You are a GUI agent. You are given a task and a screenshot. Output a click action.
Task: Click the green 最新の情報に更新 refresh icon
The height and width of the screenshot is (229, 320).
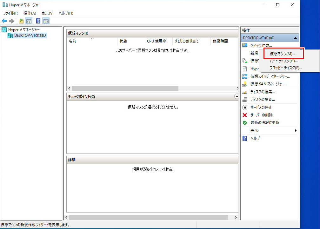click(x=245, y=123)
